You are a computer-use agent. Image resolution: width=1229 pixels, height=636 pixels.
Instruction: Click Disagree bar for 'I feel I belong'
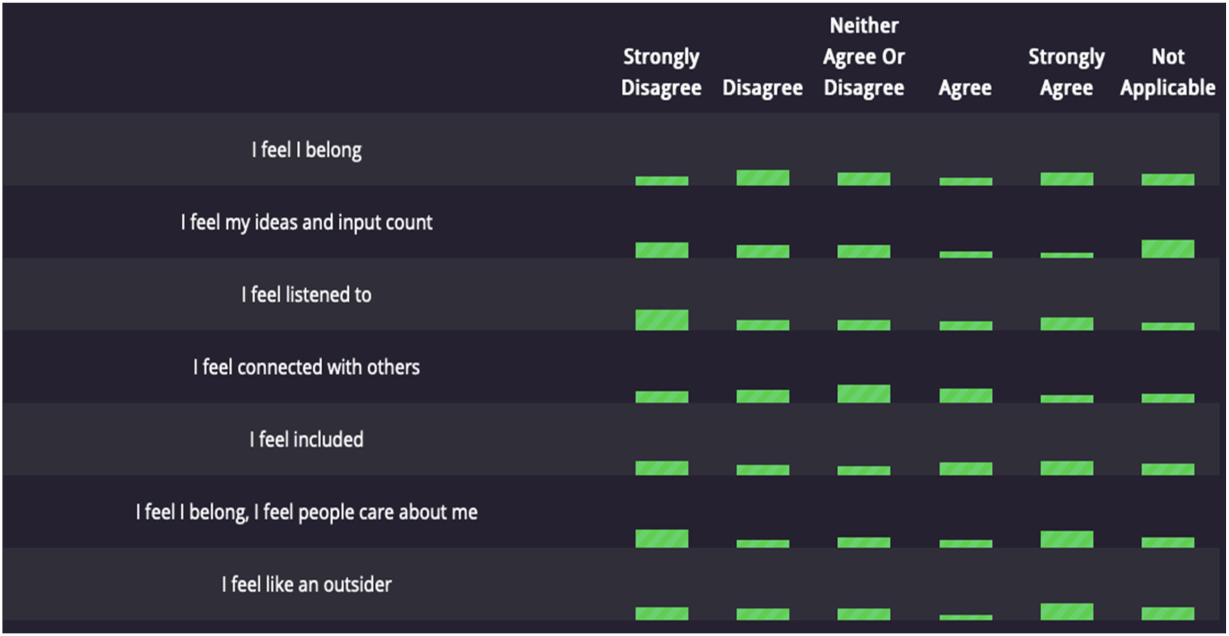[763, 178]
